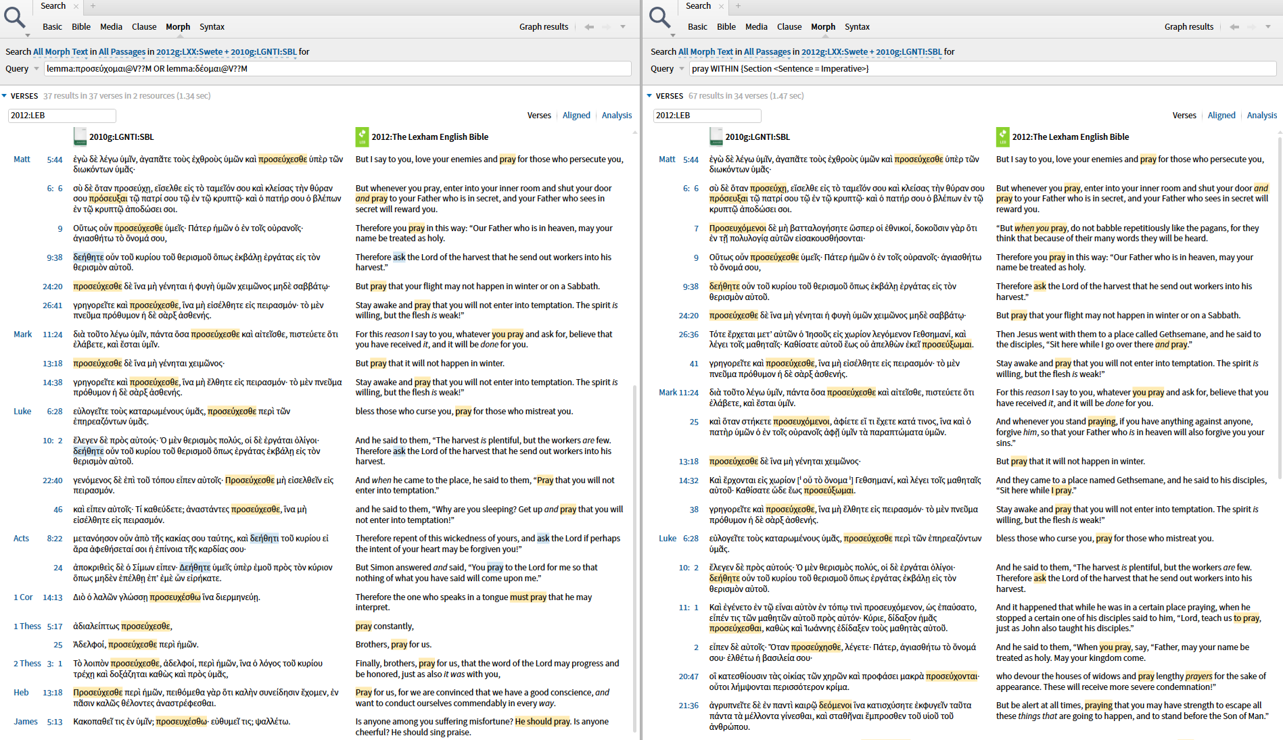Viewport: 1283px width, 740px height.
Task: Click the lemma query input in left panel
Action: coord(338,69)
